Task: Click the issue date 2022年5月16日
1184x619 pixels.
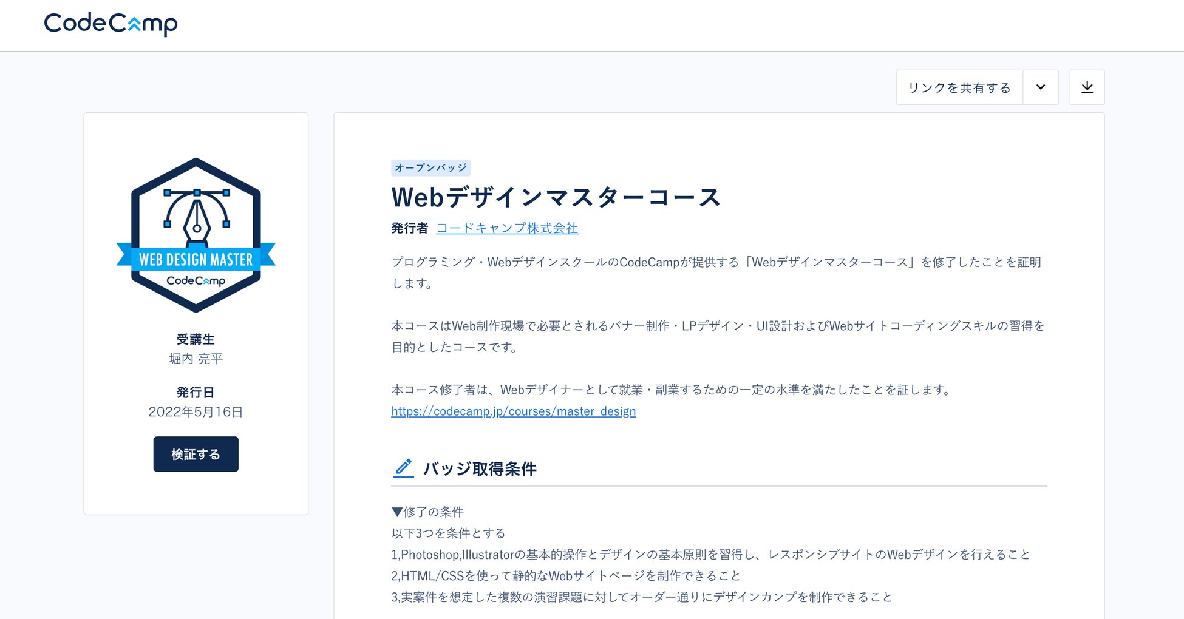Action: click(196, 412)
